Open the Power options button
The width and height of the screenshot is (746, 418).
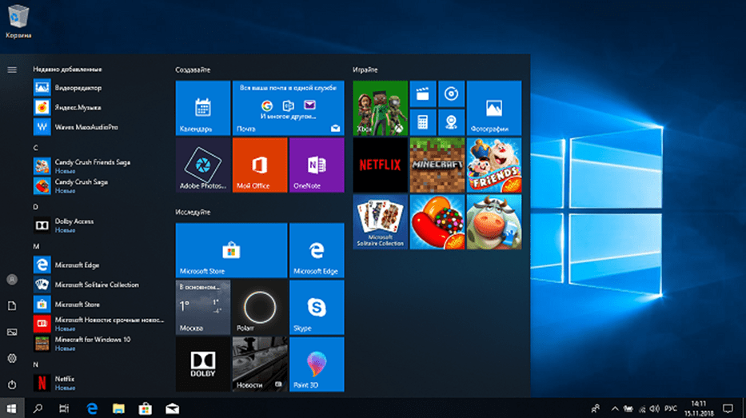[x=12, y=384]
